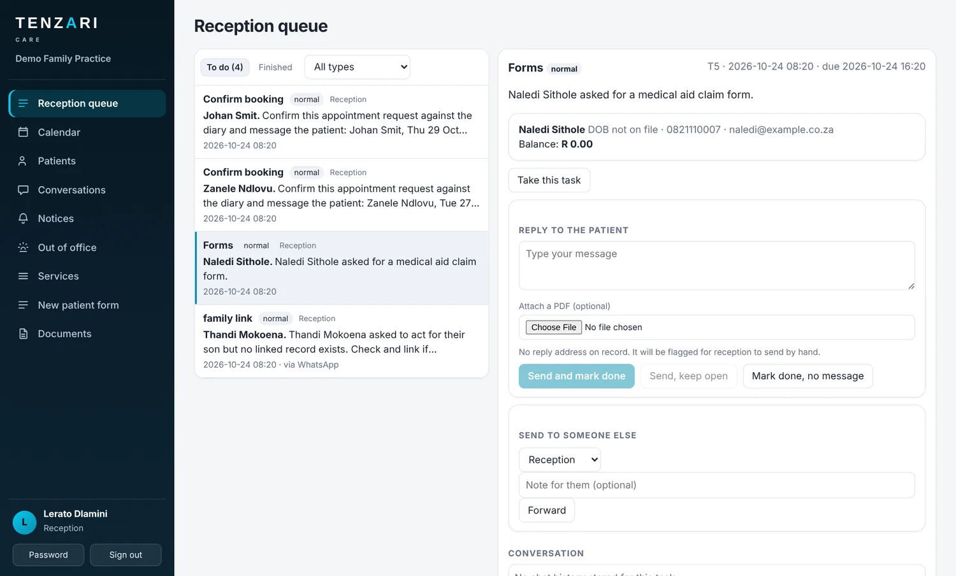Click the Services menu icon

(x=23, y=276)
